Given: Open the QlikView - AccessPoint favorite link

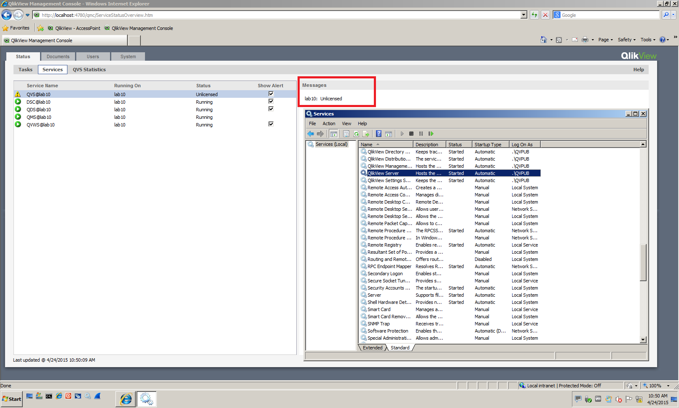Looking at the screenshot, I should (x=74, y=28).
